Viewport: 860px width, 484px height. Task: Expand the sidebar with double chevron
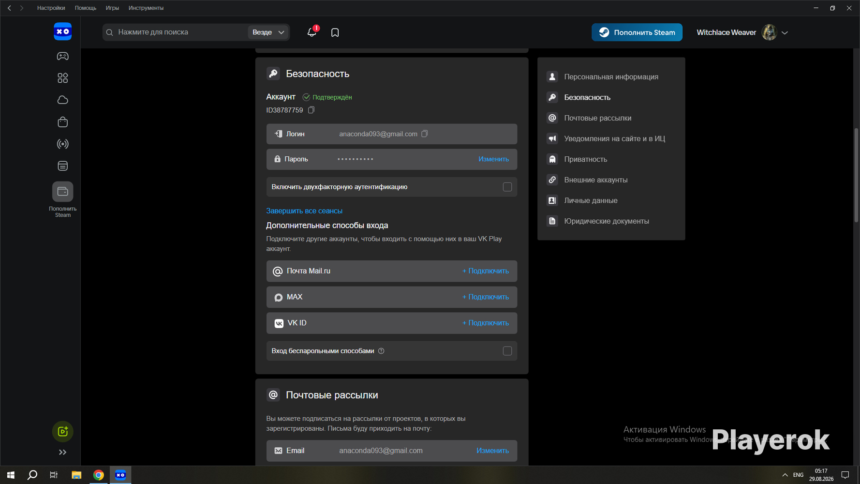point(63,452)
